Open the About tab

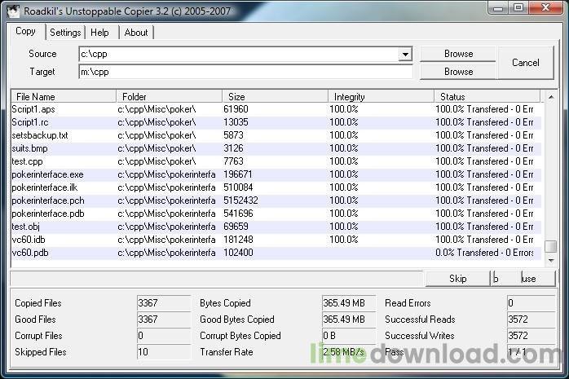136,33
